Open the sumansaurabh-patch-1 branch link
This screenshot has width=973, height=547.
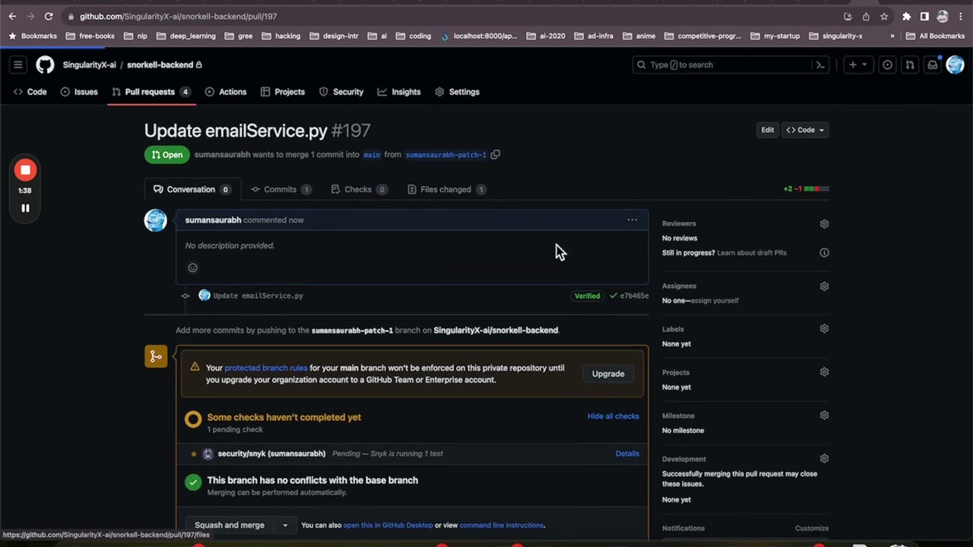(445, 154)
